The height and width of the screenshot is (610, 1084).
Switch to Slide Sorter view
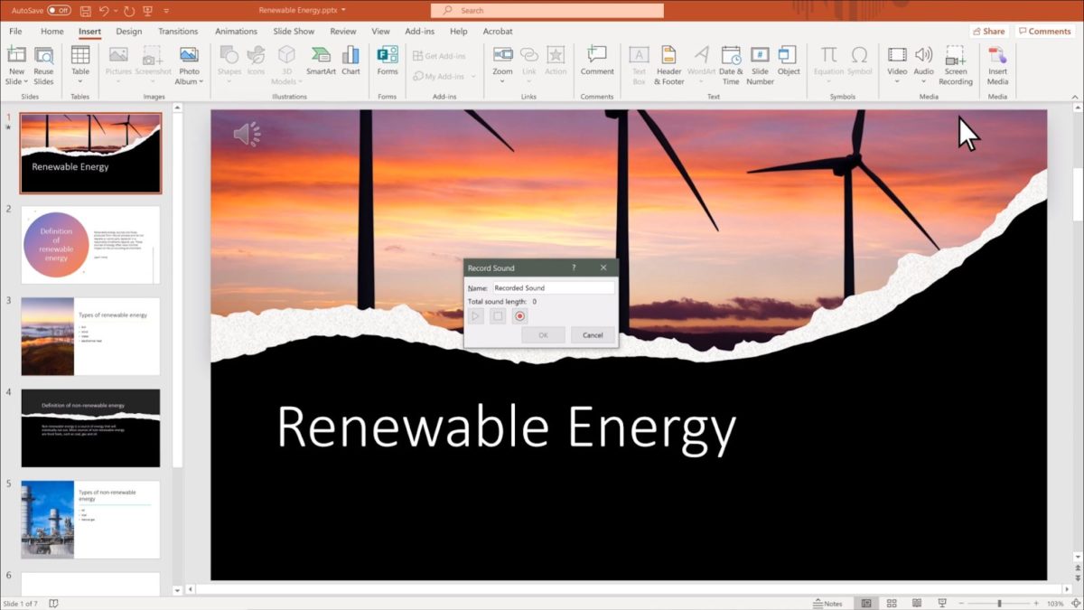(x=892, y=603)
